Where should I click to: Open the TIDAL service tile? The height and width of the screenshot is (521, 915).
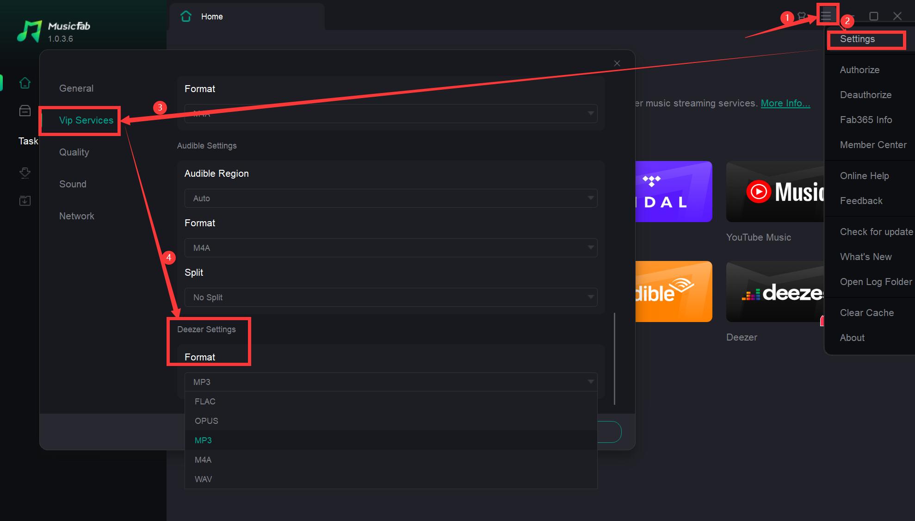(x=674, y=192)
